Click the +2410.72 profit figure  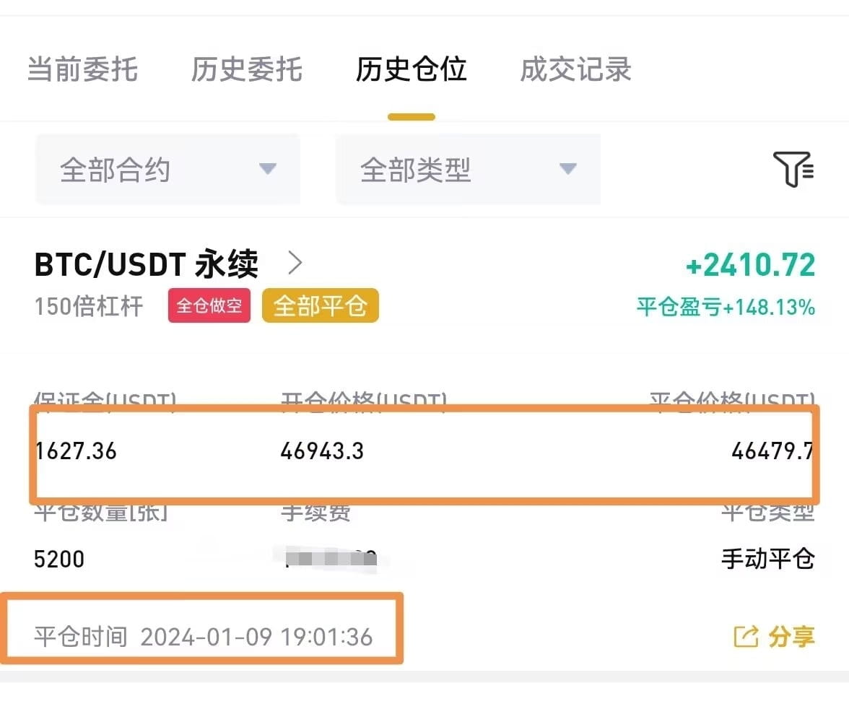(751, 265)
